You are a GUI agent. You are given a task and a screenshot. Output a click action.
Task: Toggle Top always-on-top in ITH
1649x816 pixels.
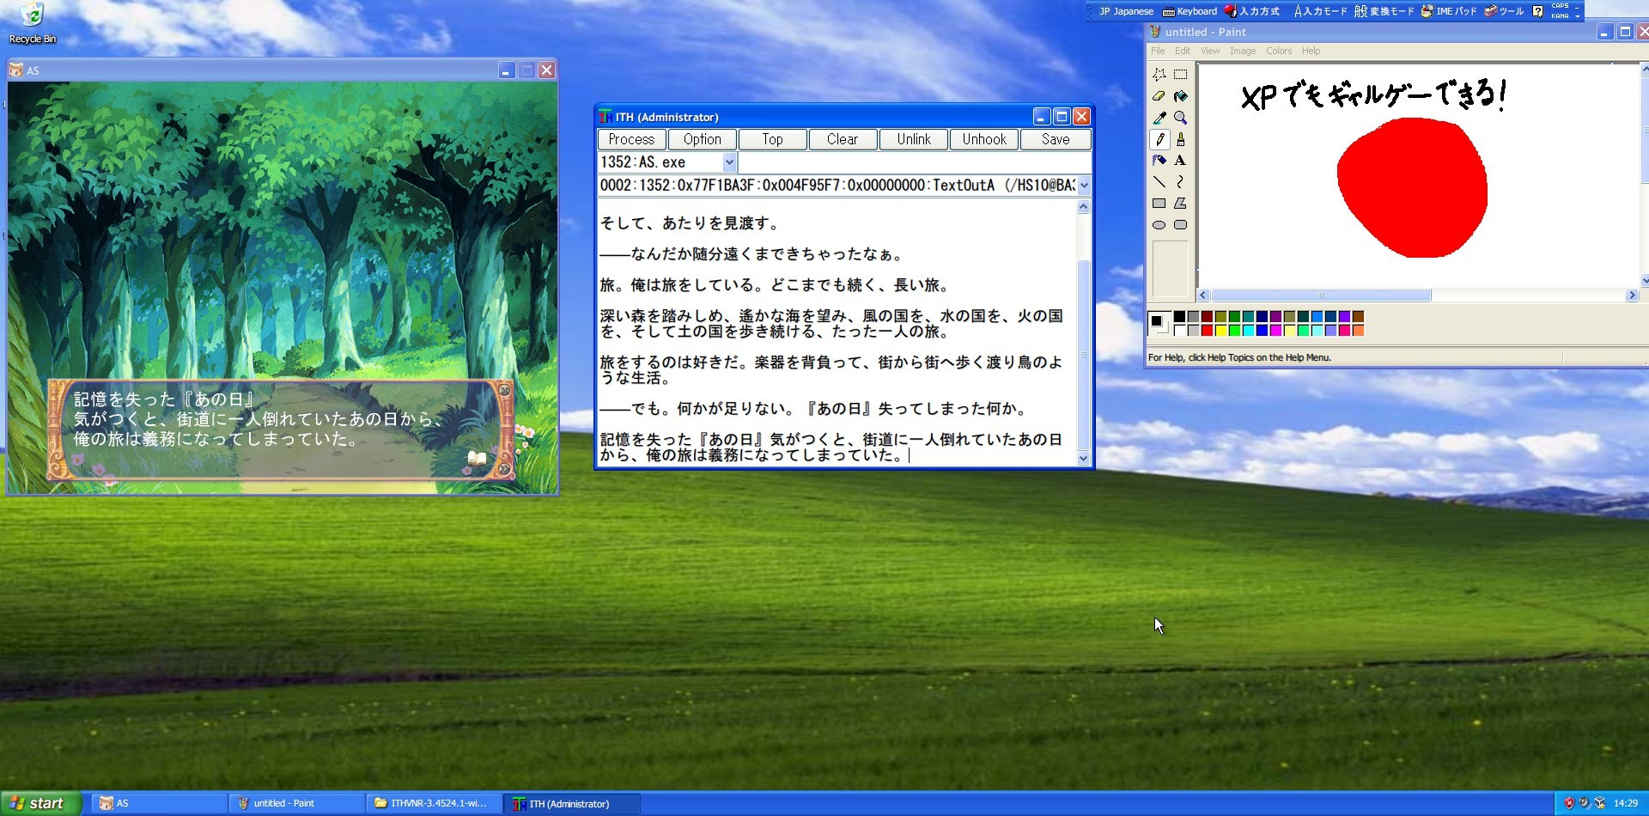(770, 139)
